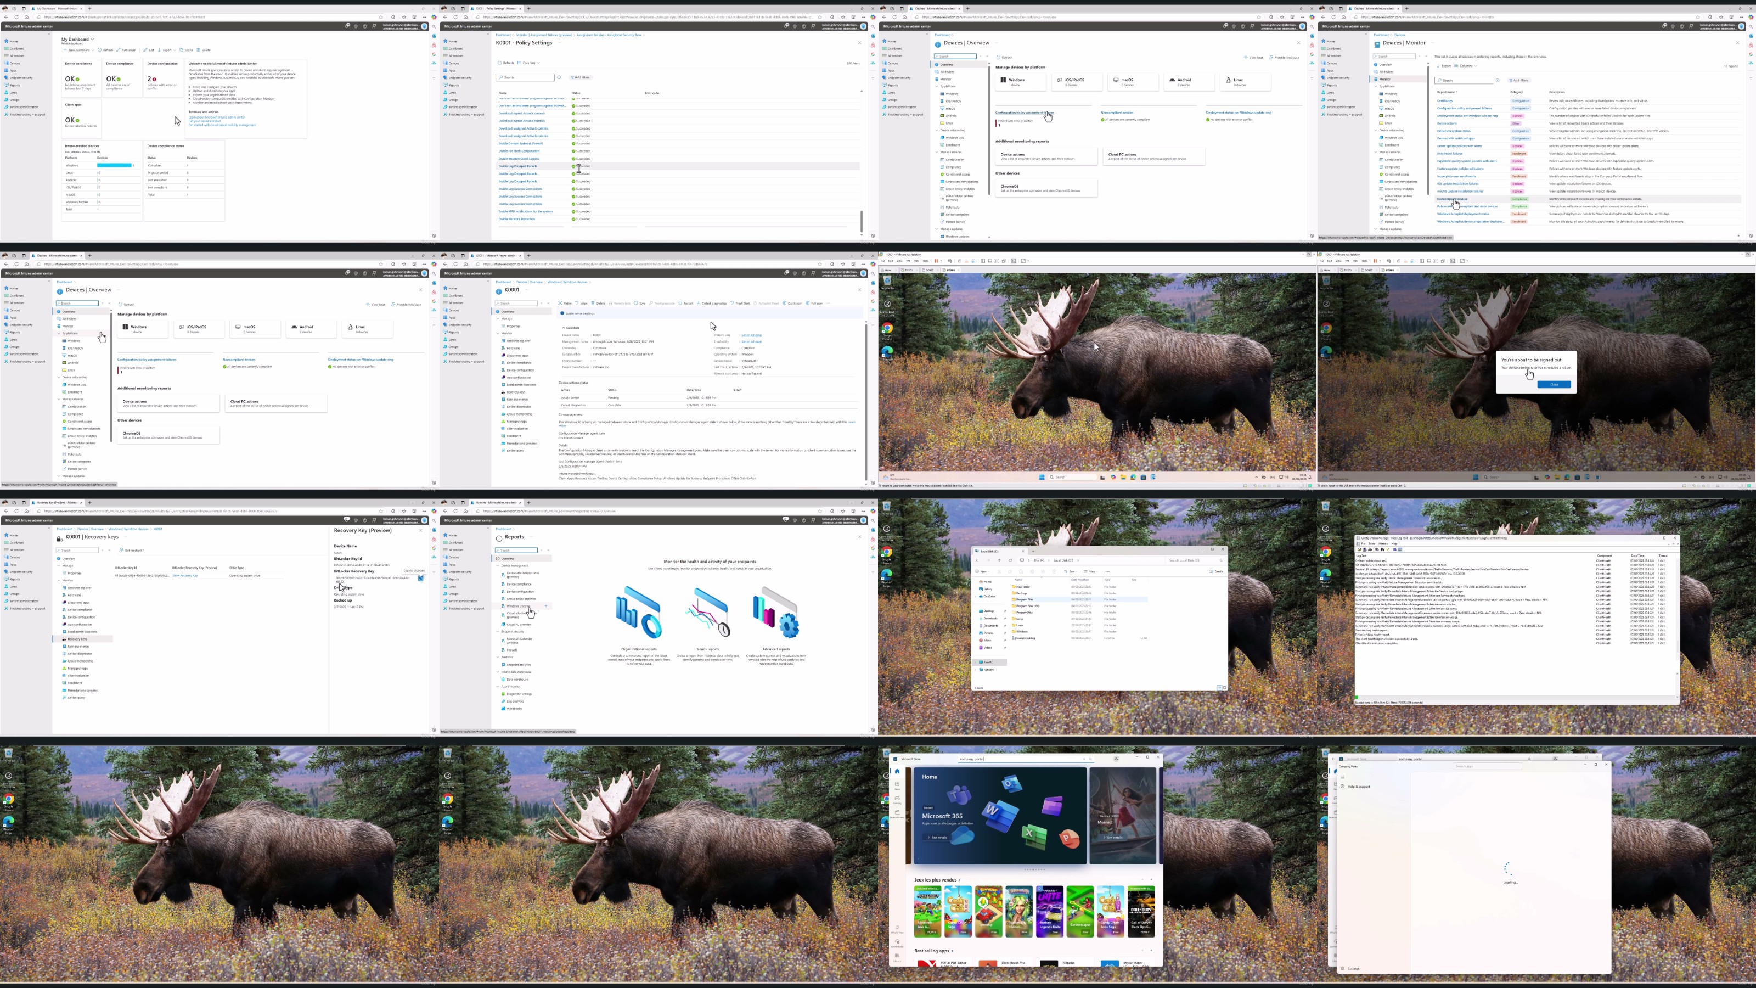Click carousel page dots under Store banner
The width and height of the screenshot is (1756, 988).
click(1034, 869)
